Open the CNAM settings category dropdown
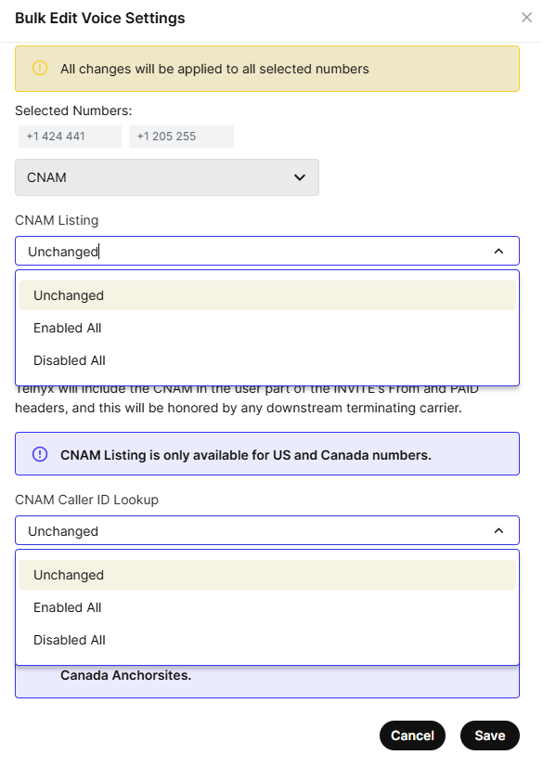Viewport: 543px width, 768px height. pos(167,177)
